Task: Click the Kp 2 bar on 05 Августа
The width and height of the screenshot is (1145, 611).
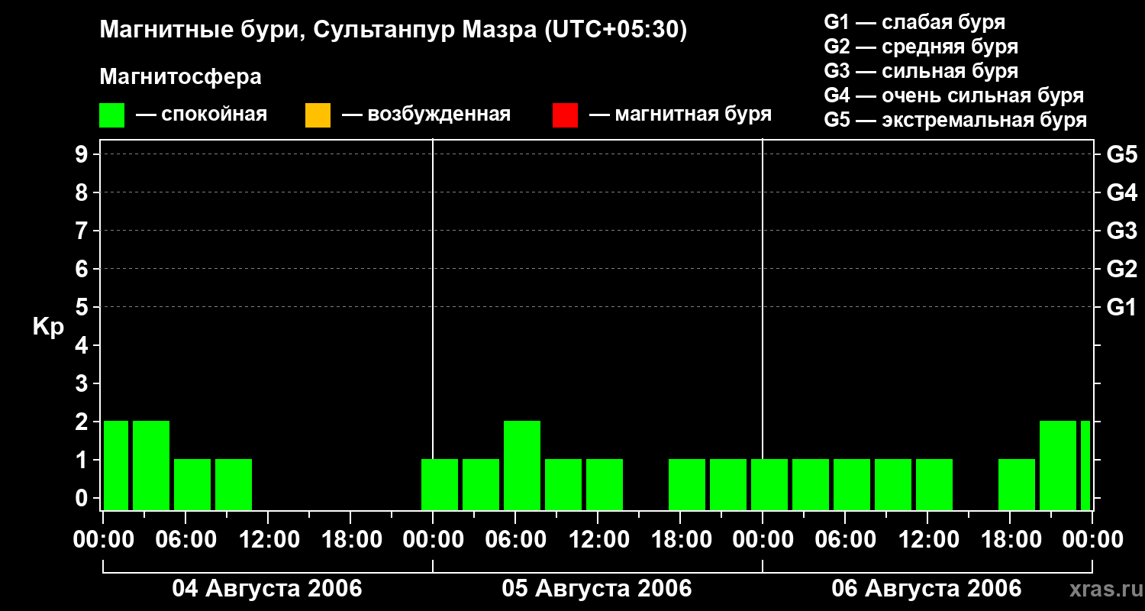Action: [522, 465]
